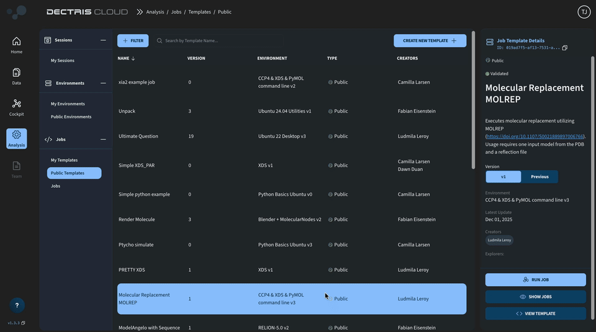
Task: Open the Home section in sidebar
Action: tap(16, 45)
